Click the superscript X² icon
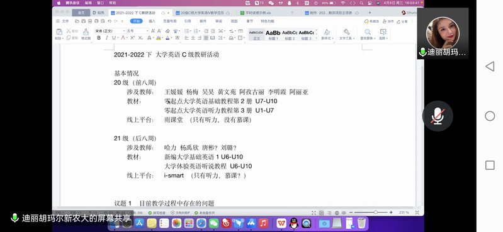503x232 pixels. point(132,38)
